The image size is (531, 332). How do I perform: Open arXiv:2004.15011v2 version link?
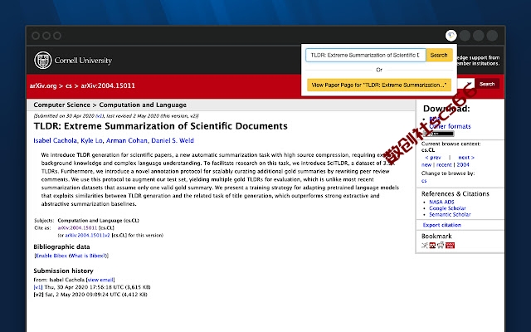[x=87, y=235]
